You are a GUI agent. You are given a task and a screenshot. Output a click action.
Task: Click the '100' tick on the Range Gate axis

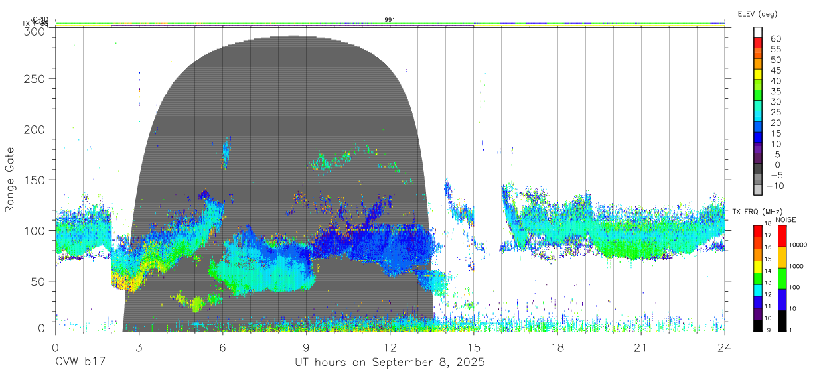tap(34, 230)
